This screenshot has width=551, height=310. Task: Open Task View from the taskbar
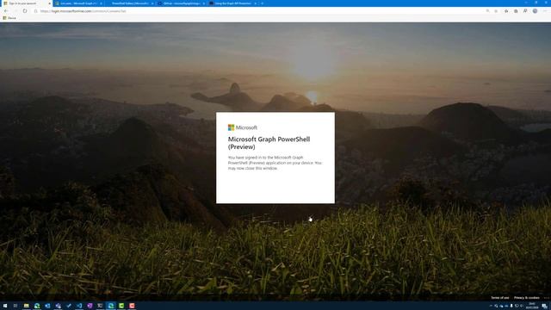(15, 306)
